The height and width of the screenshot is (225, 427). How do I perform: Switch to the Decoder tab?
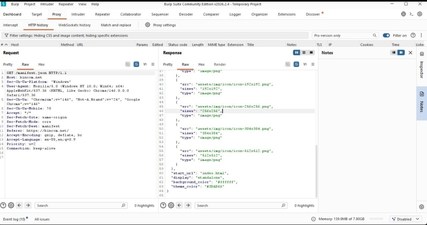(x=186, y=14)
